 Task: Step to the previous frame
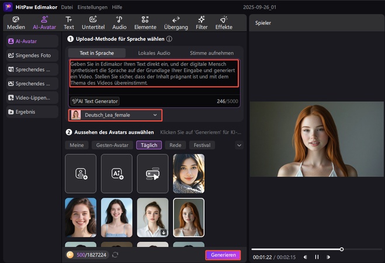[x=306, y=257]
